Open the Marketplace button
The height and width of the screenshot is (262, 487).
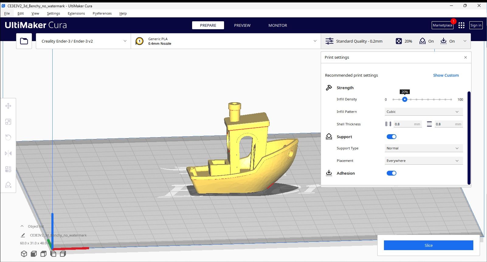(x=443, y=25)
